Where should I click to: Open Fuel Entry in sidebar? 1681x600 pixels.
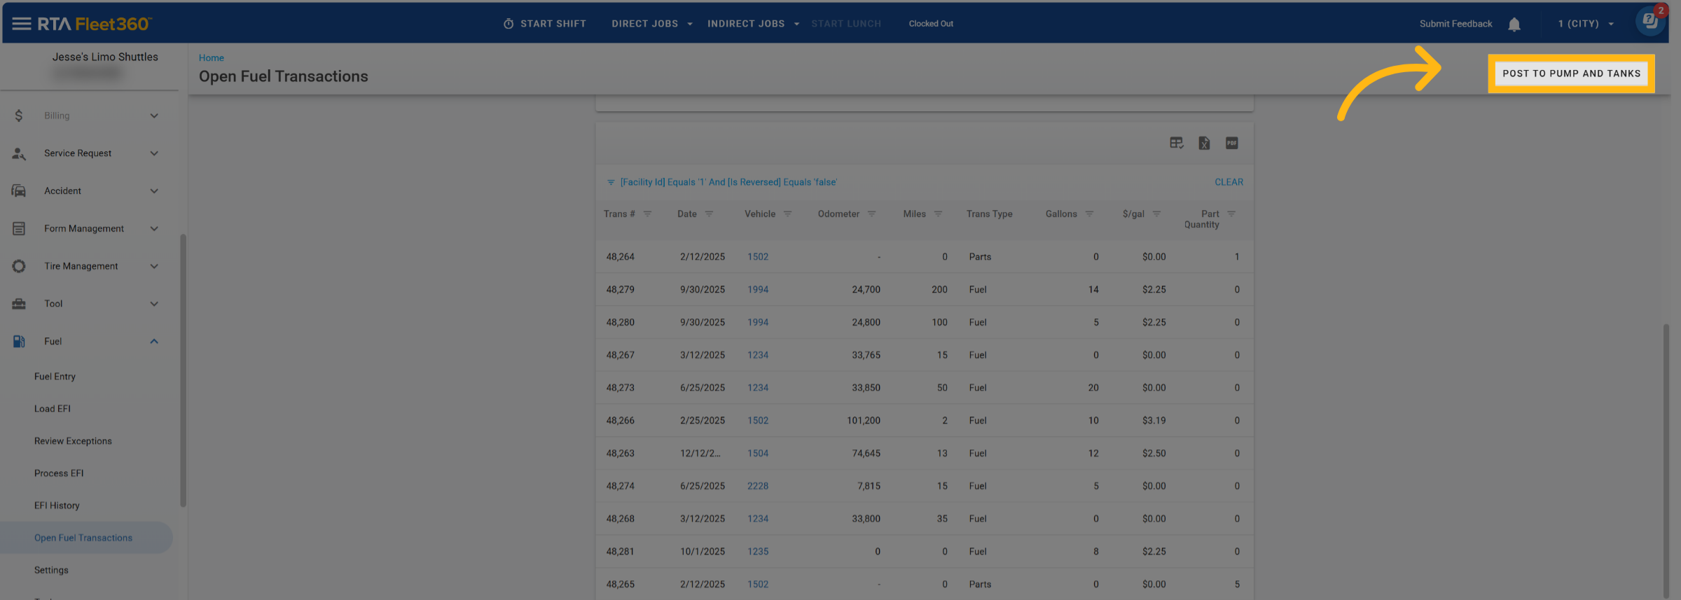[55, 377]
